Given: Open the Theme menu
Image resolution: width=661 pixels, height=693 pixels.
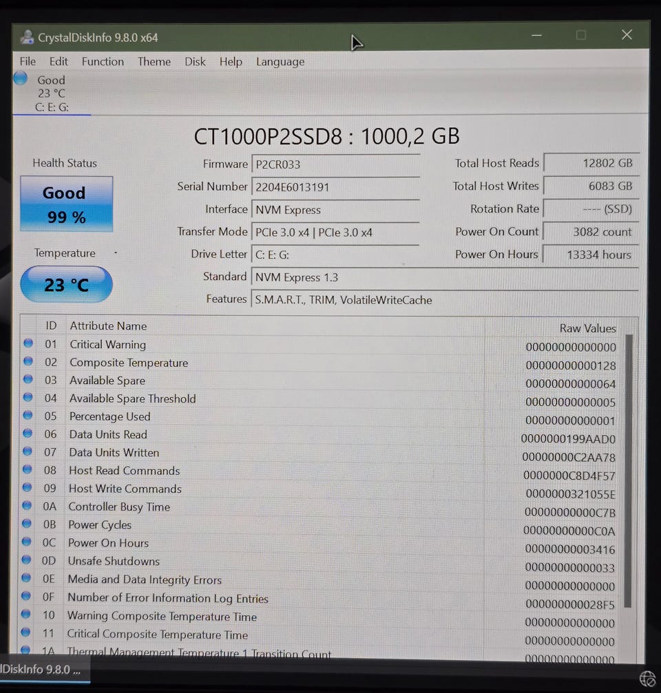Looking at the screenshot, I should pyautogui.click(x=154, y=61).
